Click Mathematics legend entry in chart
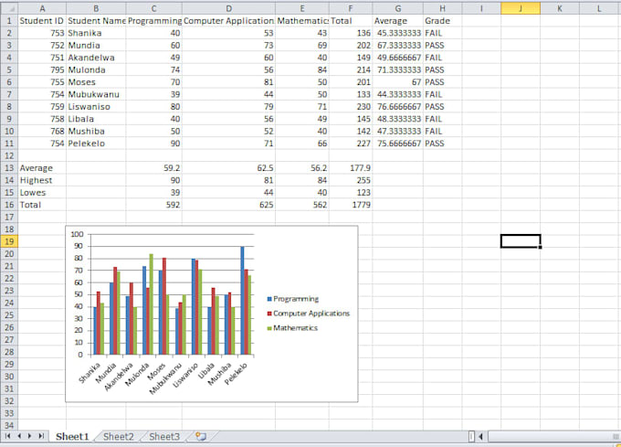Viewport: 621px width, 447px height. (x=292, y=328)
